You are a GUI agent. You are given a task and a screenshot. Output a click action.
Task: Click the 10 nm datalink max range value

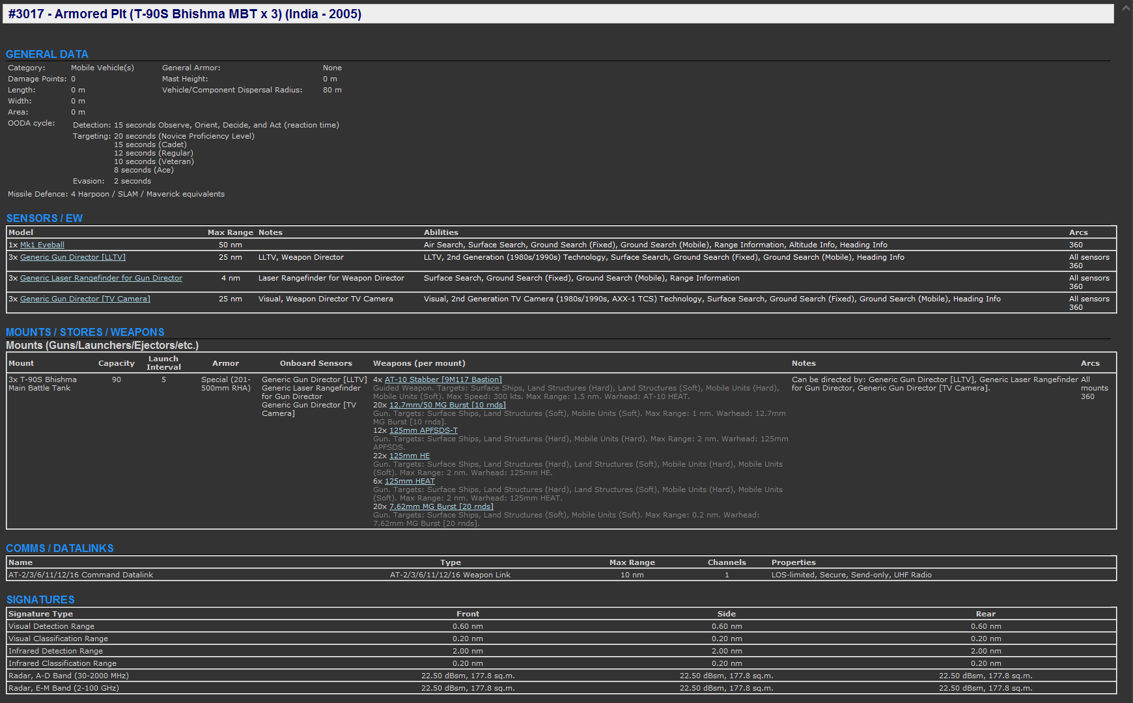click(x=632, y=575)
